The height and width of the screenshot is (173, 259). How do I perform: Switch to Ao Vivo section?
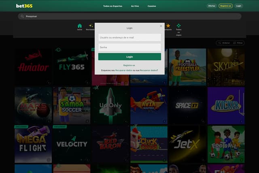135,6
